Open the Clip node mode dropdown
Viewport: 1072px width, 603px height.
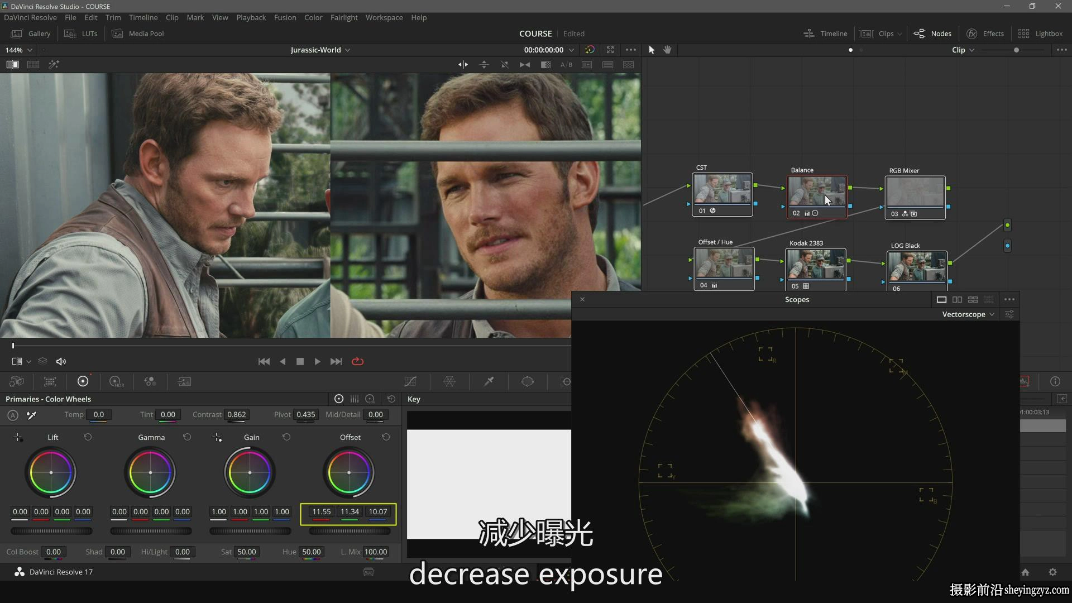click(x=963, y=50)
